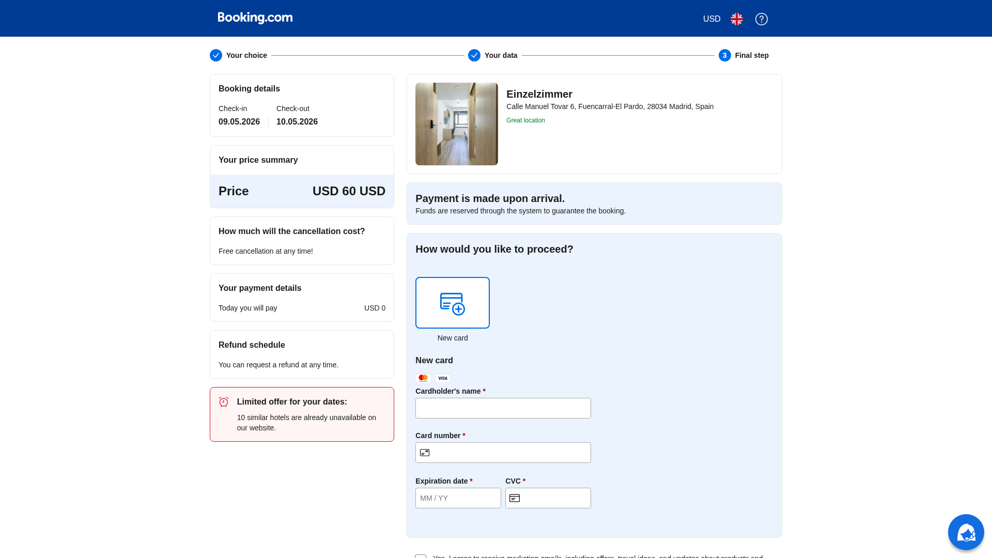Open the USD currency selector
This screenshot has height=558, width=992.
tap(711, 19)
